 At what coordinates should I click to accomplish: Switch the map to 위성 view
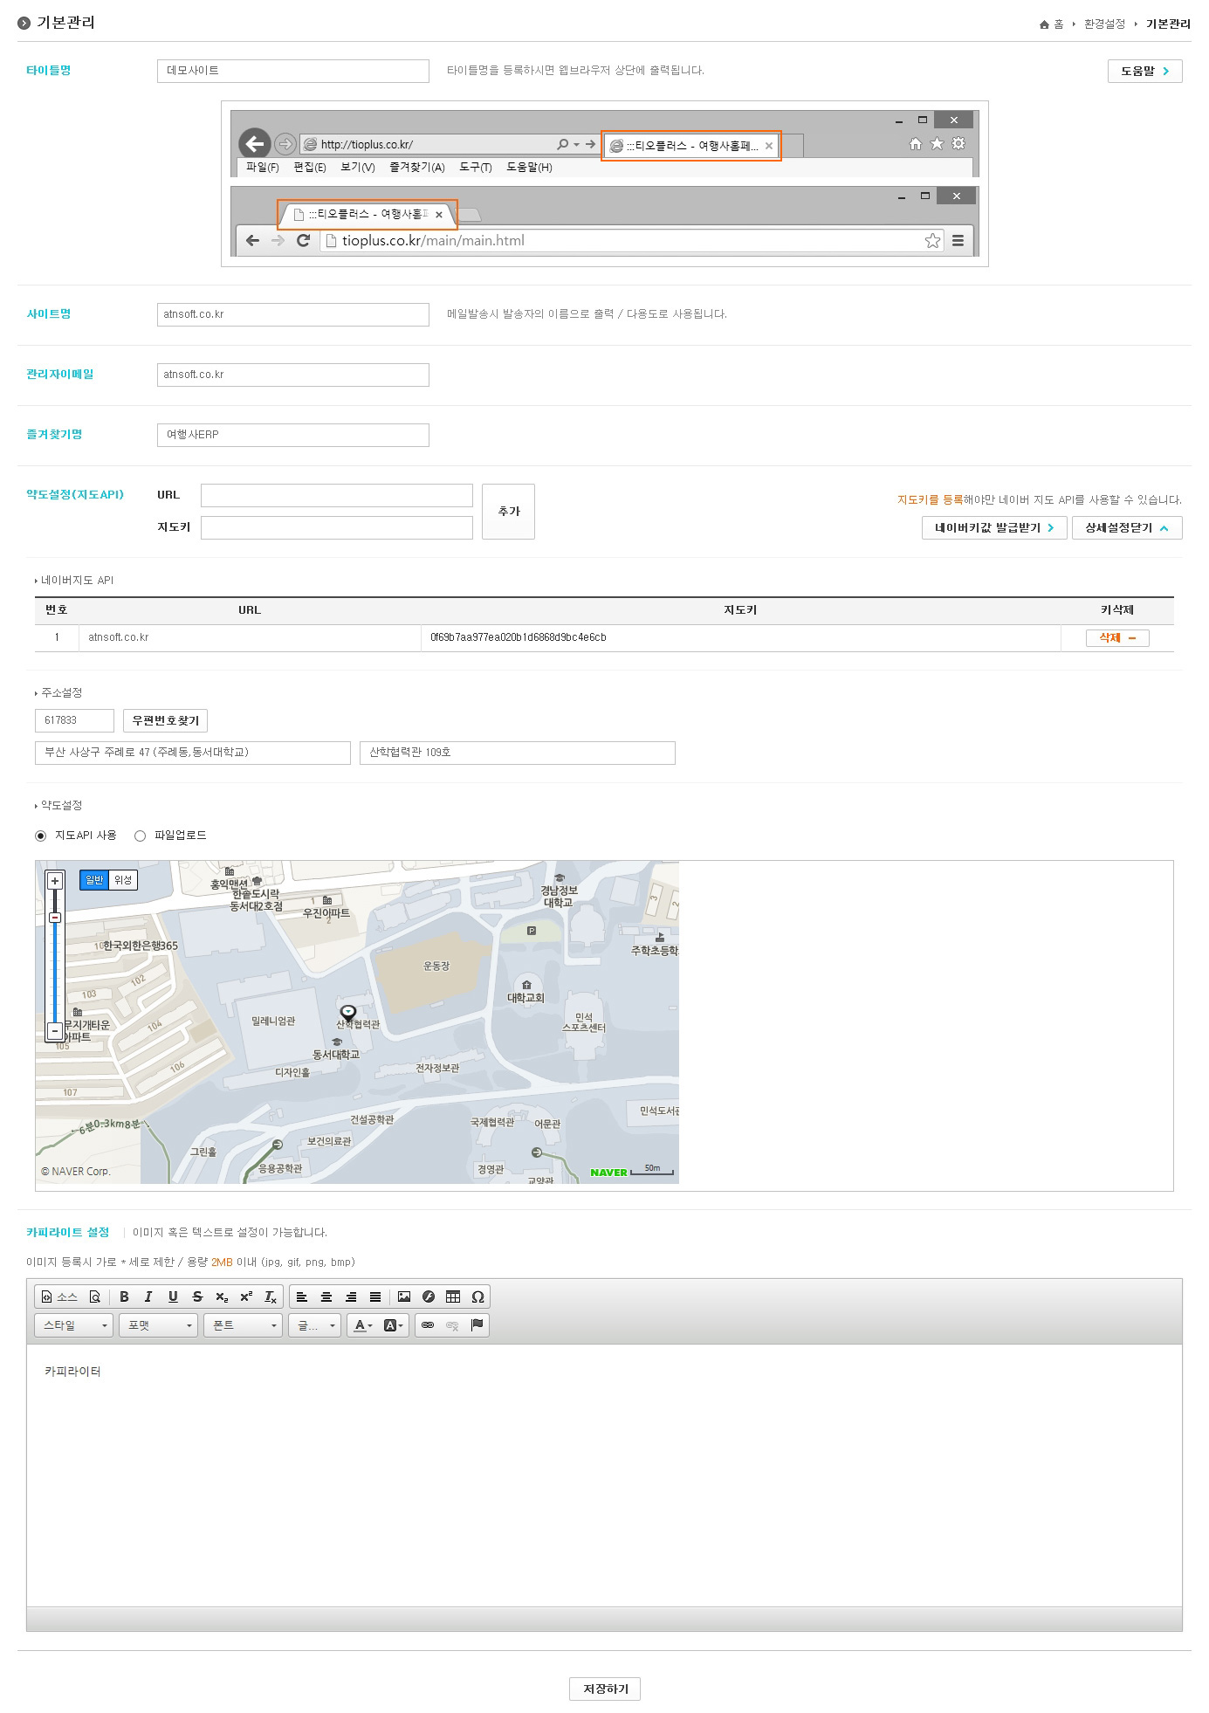pyautogui.click(x=123, y=880)
